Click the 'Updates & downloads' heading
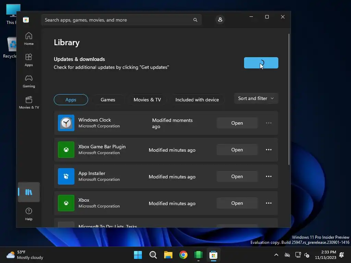 pyautogui.click(x=79, y=59)
